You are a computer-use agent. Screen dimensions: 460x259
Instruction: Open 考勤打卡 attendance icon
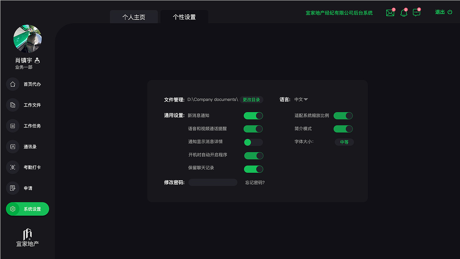click(x=13, y=167)
